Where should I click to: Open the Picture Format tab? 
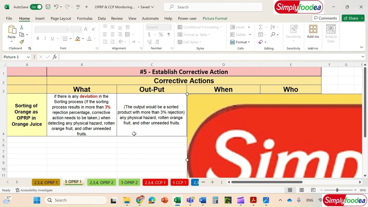coord(215,18)
